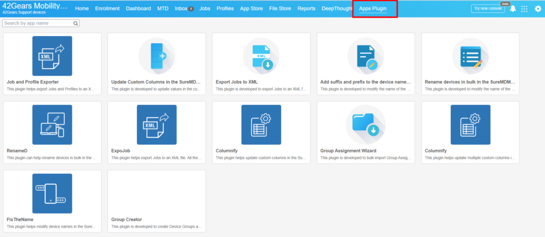545x237 pixels.
Task: Click the RenameD title text
Action: coord(17,151)
